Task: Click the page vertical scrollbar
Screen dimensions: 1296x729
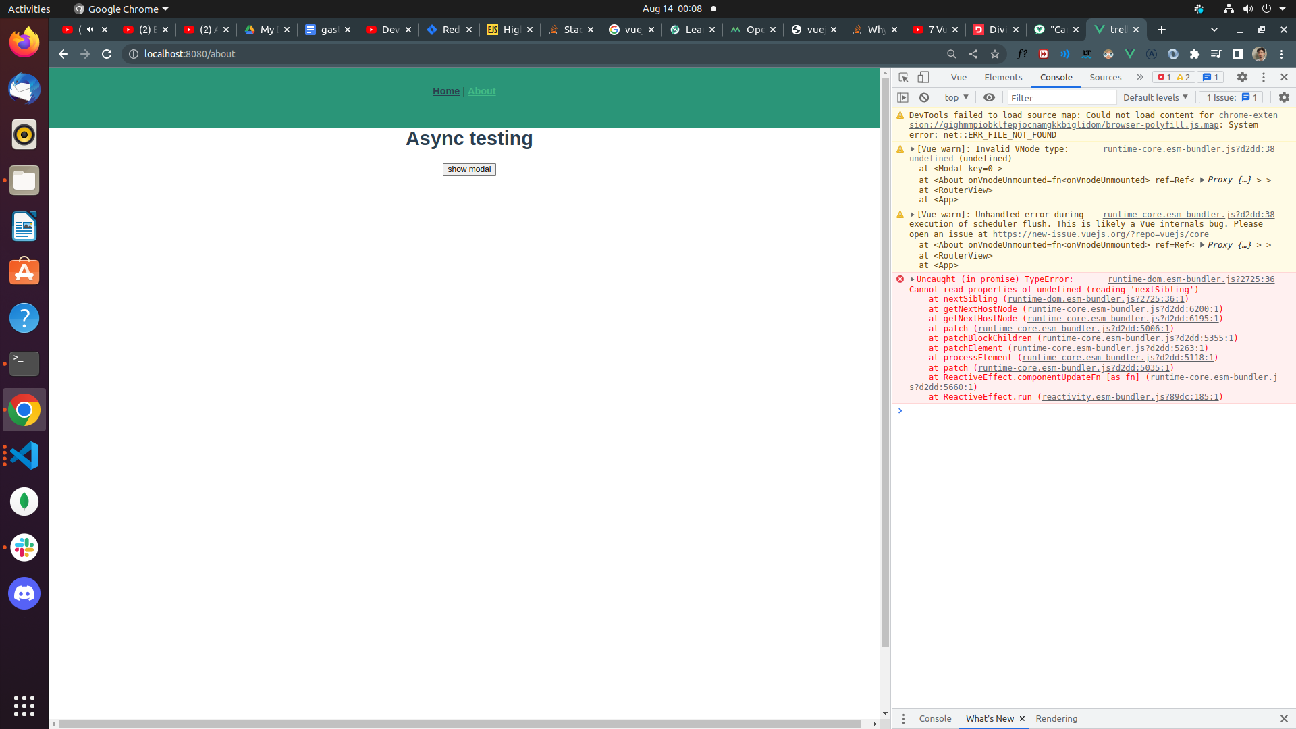Action: [x=885, y=361]
